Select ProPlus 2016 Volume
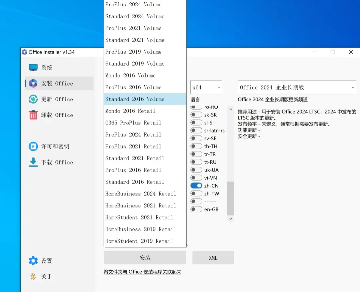Screen dimensions: 360x292 click(x=145, y=87)
